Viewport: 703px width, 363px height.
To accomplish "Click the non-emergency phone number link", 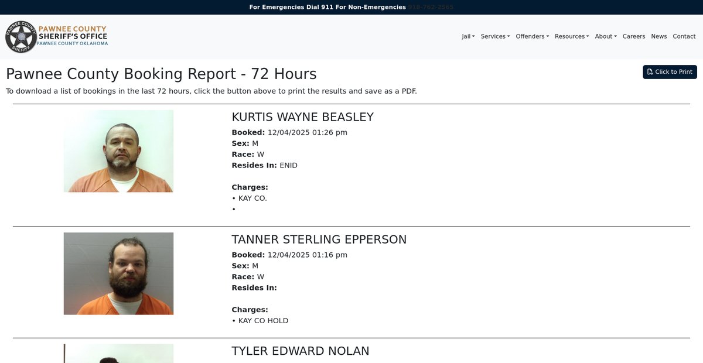I will [431, 7].
